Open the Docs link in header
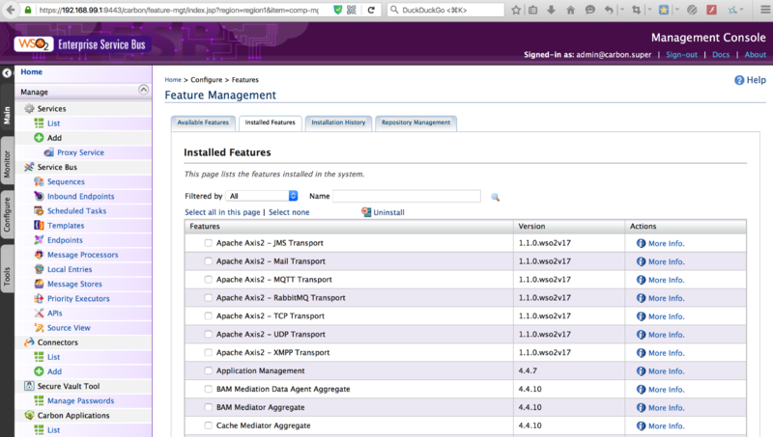Screen dimensions: 773x437 click(x=721, y=55)
